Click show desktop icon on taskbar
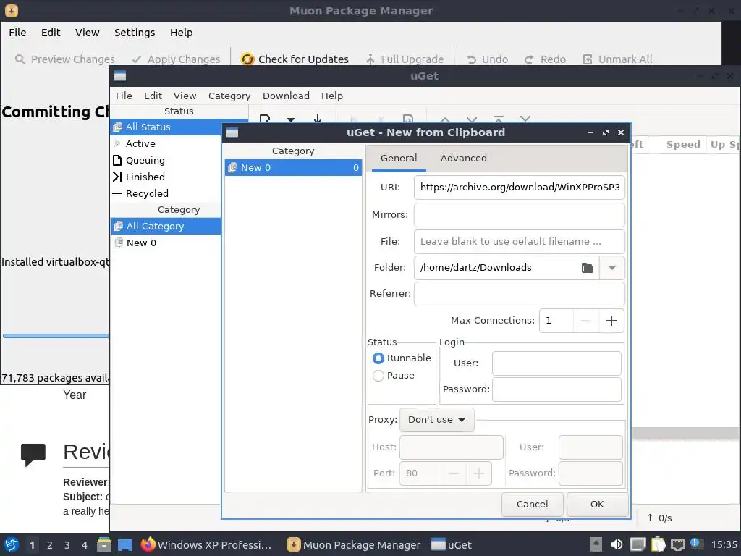The image size is (741, 556). pos(125,544)
